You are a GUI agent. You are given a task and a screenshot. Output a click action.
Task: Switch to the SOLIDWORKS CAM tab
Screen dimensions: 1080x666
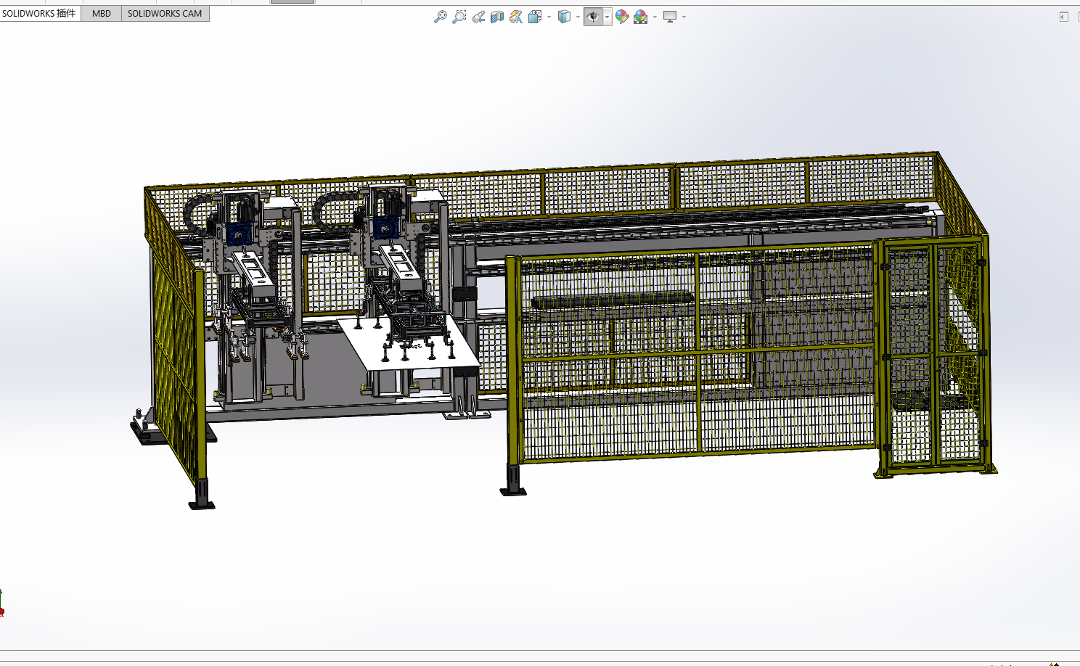coord(165,13)
